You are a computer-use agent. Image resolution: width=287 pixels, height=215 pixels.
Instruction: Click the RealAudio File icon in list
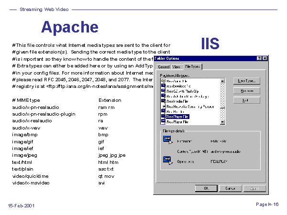pyautogui.click(x=164, y=81)
